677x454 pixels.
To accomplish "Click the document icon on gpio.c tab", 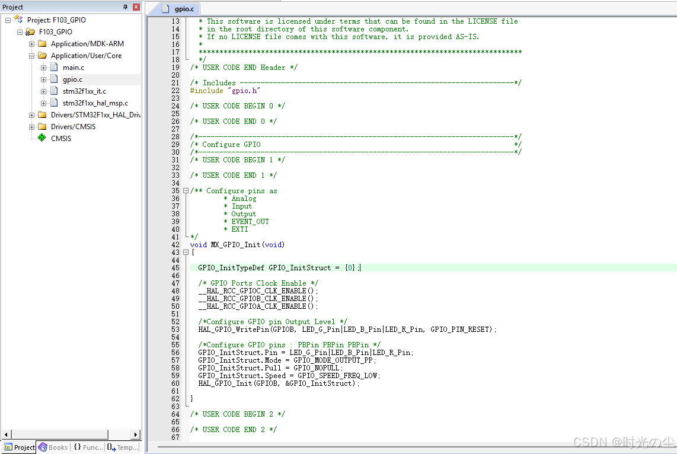I will [x=165, y=9].
